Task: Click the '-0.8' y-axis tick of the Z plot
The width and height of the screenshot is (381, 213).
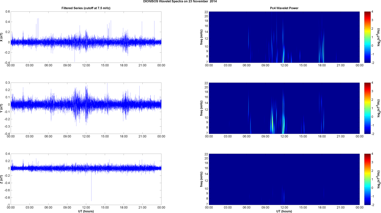Action: pyautogui.click(x=7, y=198)
